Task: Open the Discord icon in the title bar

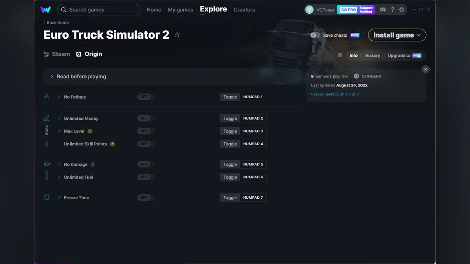Action: click(x=383, y=9)
